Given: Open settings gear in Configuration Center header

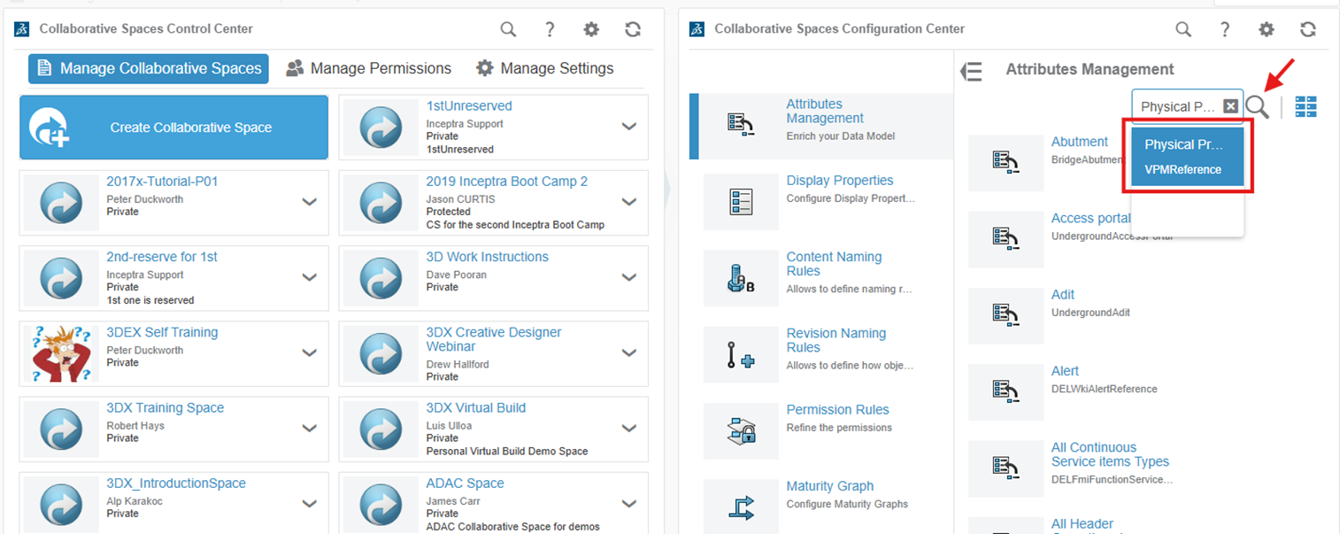Looking at the screenshot, I should [1267, 29].
